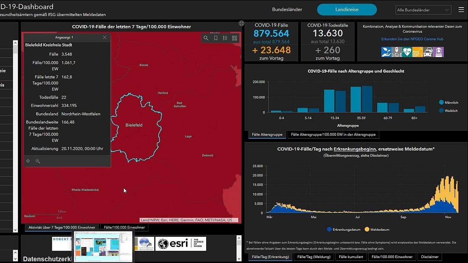Zoom to Bielefeld with popup magnifier icon

pyautogui.click(x=38, y=161)
